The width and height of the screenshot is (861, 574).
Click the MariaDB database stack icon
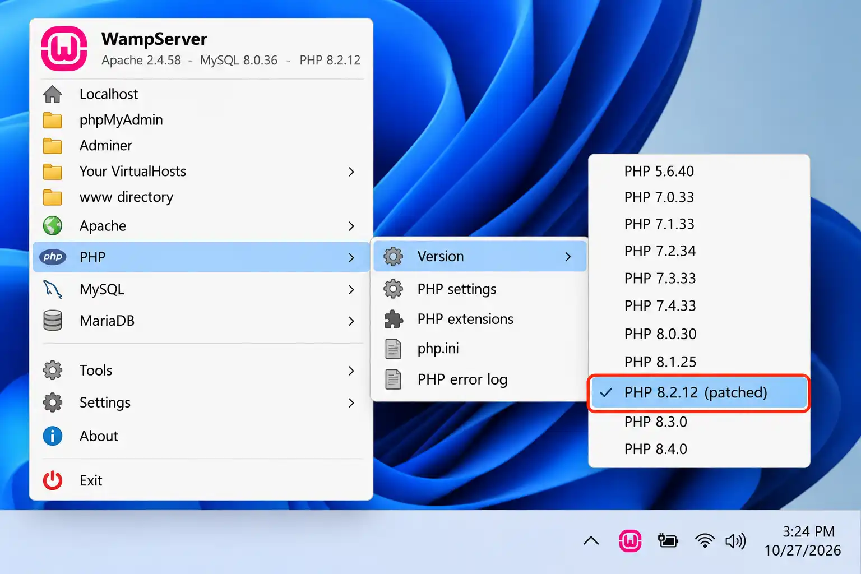pos(53,321)
